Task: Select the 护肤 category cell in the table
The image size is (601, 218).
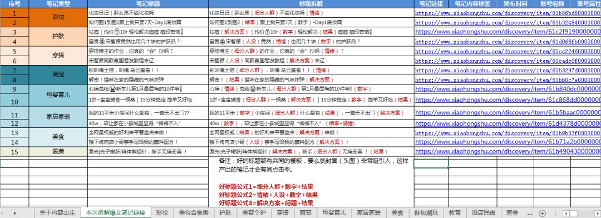Action: point(58,37)
